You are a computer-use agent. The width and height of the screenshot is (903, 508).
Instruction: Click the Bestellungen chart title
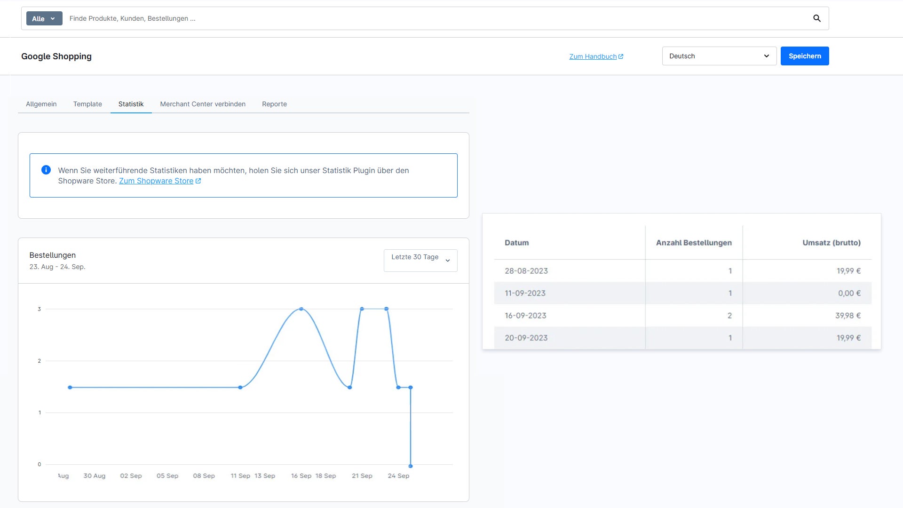[53, 255]
